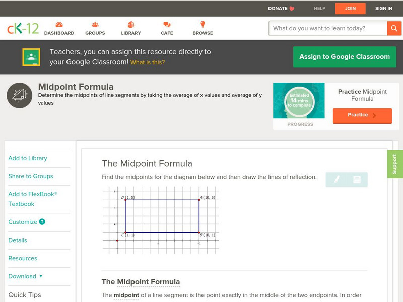Click the 'Quick Tips' sidebar heading
This screenshot has width=403, height=302.
point(25,295)
